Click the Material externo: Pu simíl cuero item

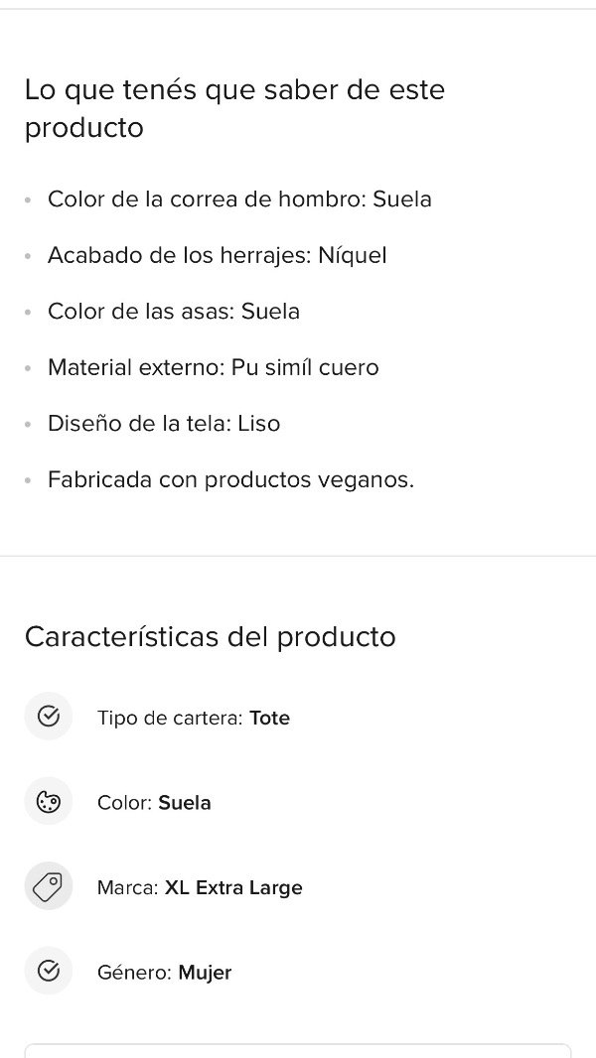(x=213, y=367)
